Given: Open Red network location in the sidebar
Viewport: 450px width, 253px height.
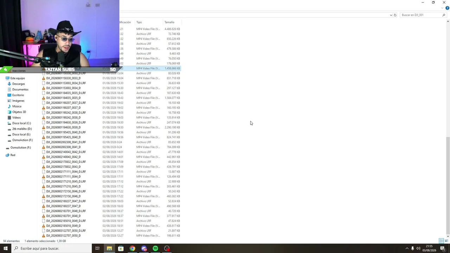Looking at the screenshot, I should [x=13, y=155].
